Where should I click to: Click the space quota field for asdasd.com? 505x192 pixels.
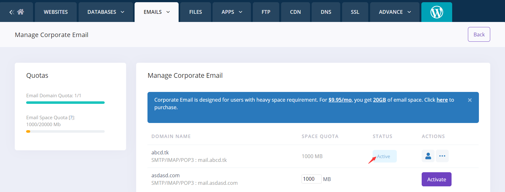[x=311, y=179]
